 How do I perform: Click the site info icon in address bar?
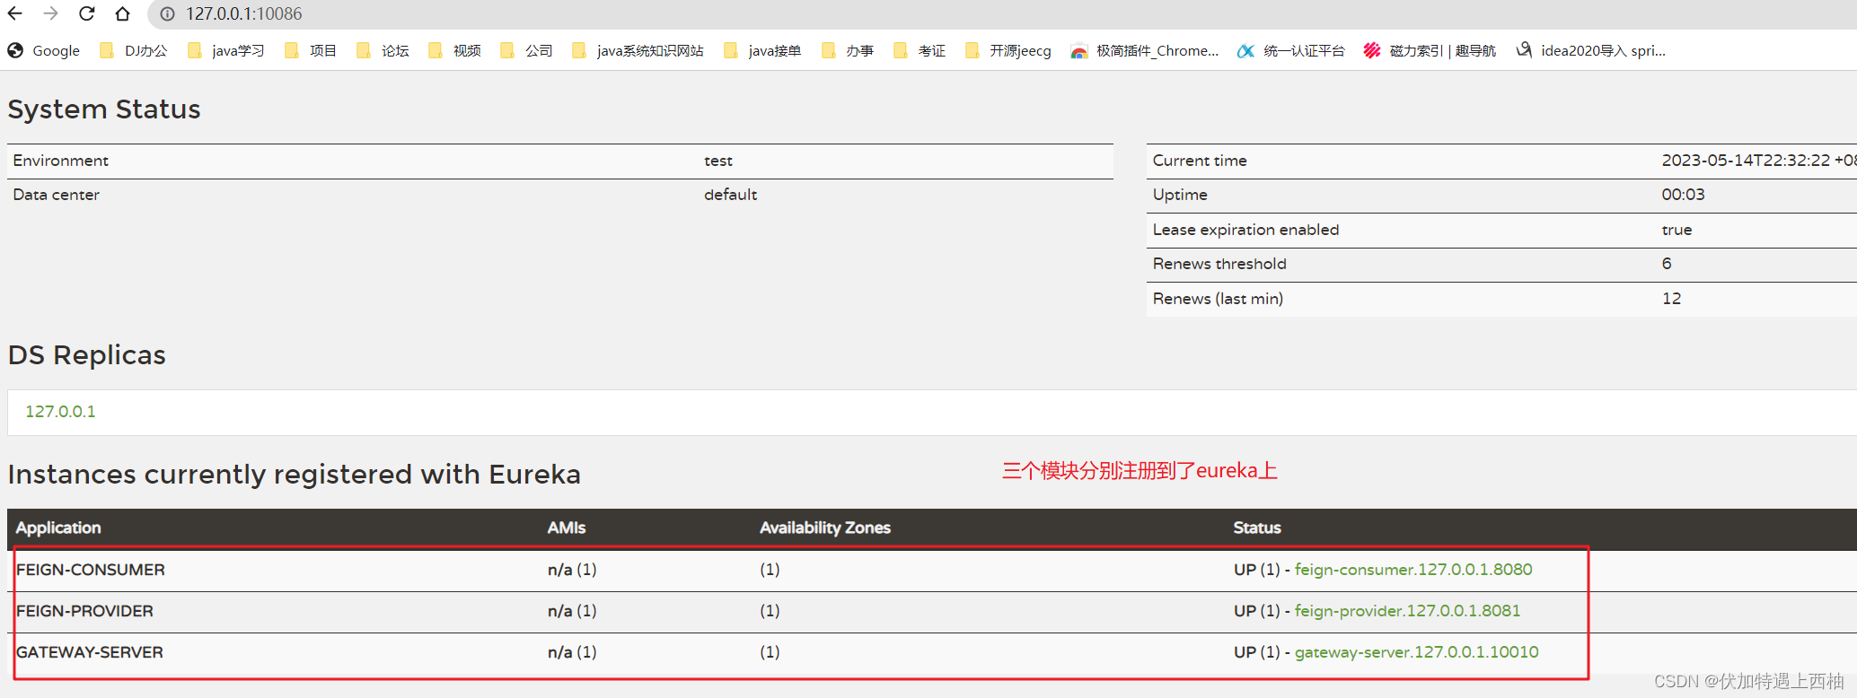[167, 14]
